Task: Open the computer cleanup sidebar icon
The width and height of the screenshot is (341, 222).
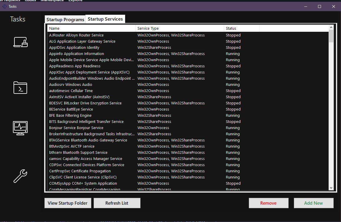Action: 20,42
